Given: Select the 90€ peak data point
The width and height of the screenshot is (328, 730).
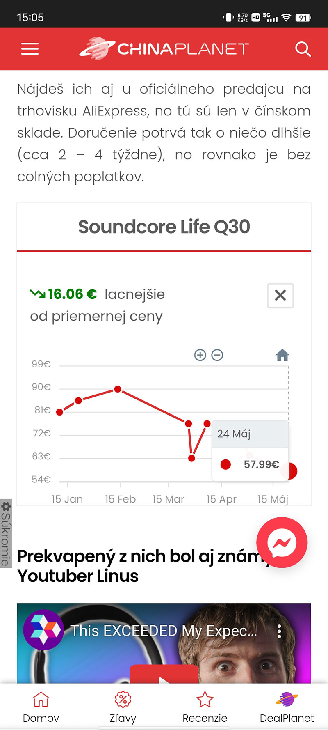Looking at the screenshot, I should 118,389.
